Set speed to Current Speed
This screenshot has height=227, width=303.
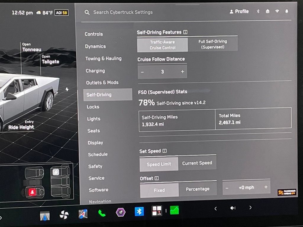197,163
